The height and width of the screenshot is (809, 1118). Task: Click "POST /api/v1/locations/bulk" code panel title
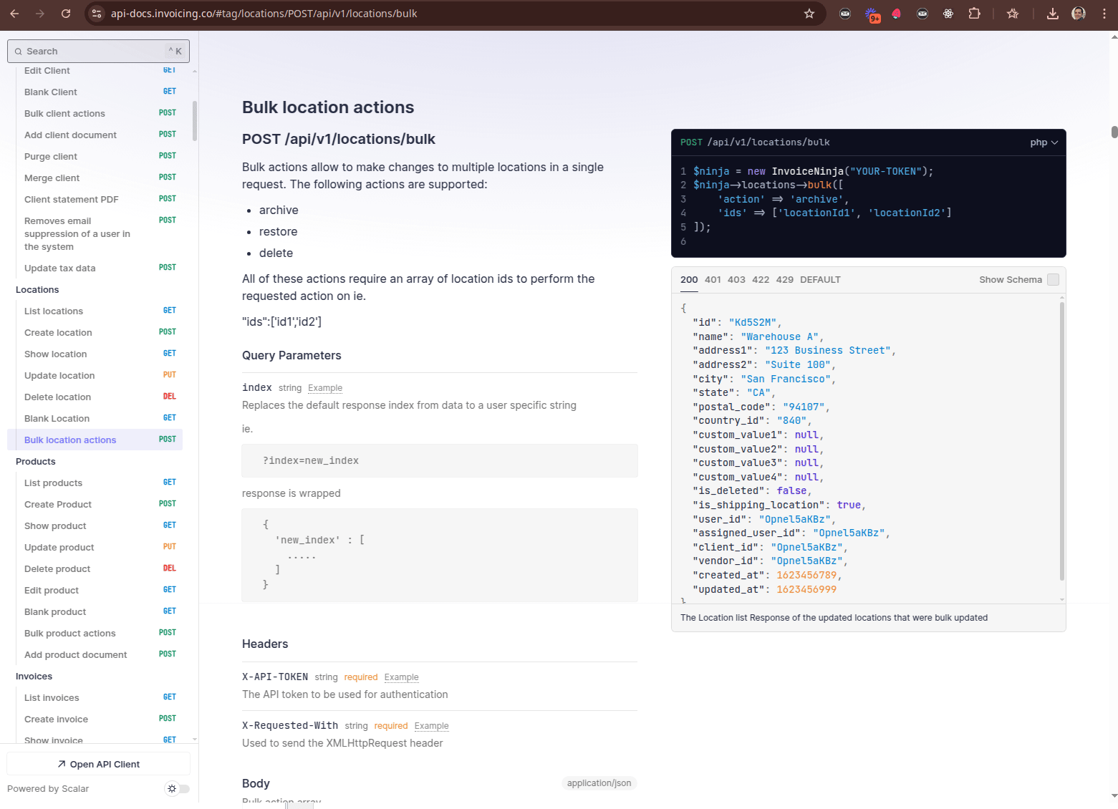click(755, 142)
